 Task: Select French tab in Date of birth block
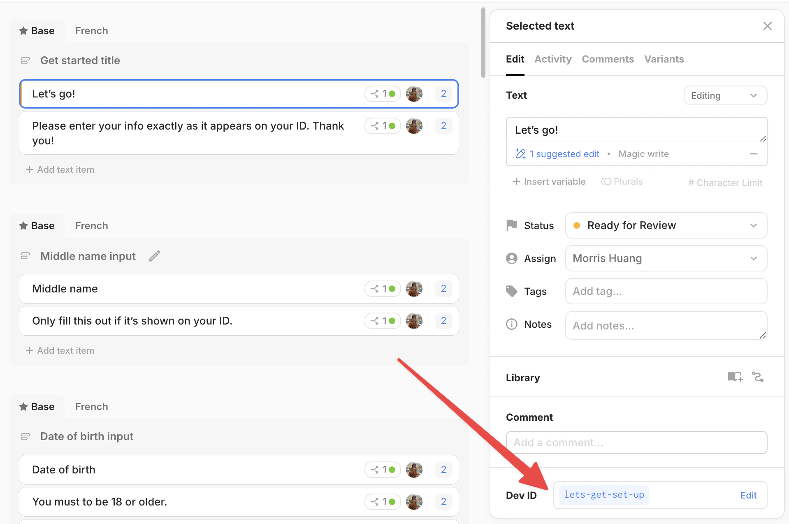[91, 407]
